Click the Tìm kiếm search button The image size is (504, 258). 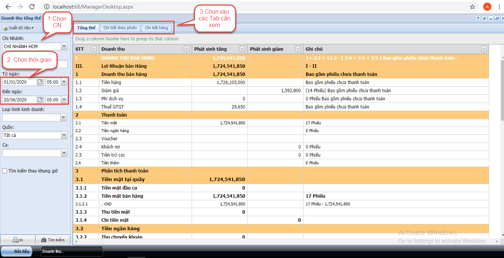(53, 240)
